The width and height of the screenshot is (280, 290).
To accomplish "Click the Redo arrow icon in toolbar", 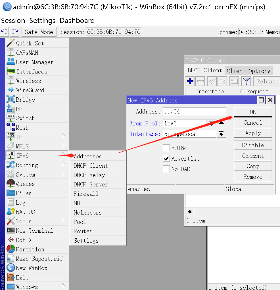I will coord(14,31).
